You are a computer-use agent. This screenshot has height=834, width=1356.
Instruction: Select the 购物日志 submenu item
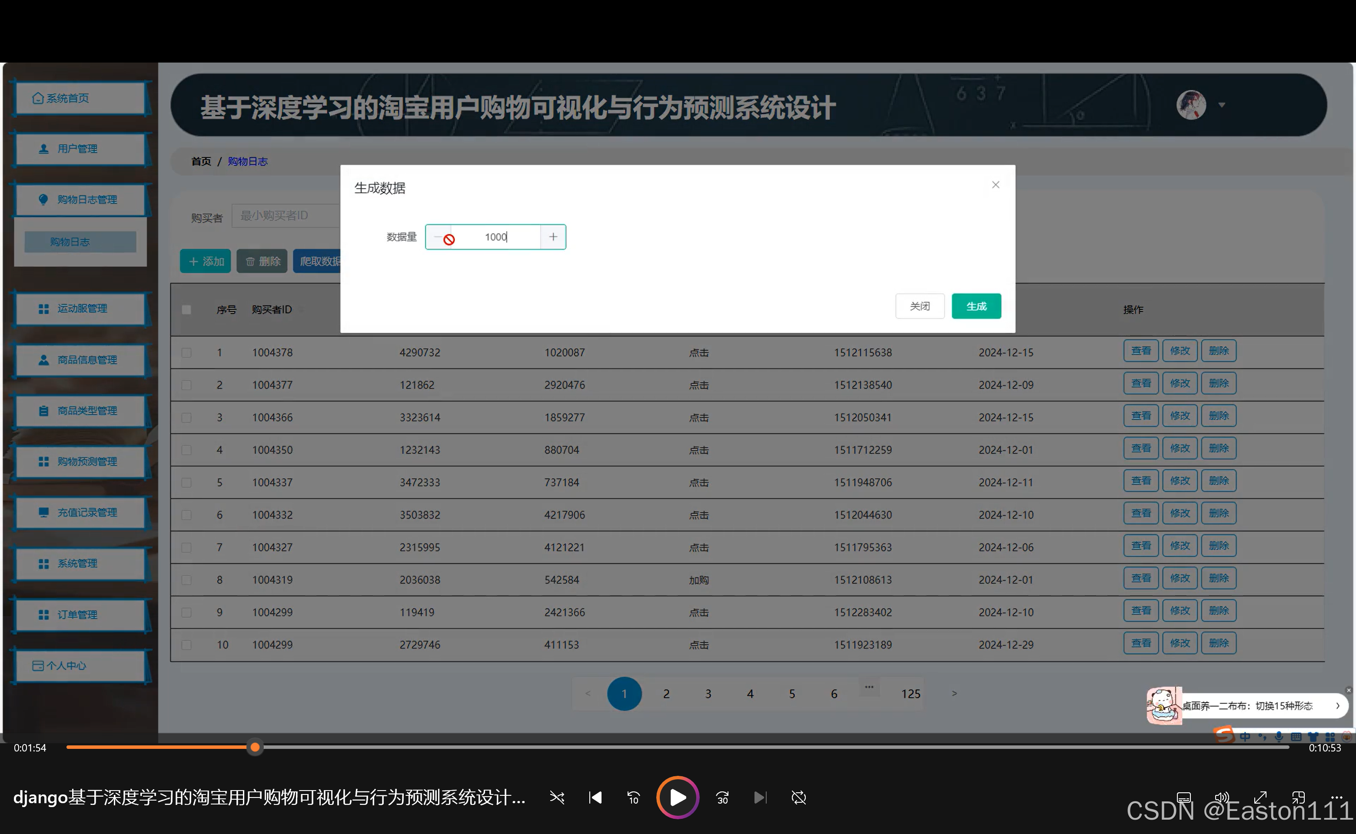pyautogui.click(x=80, y=242)
